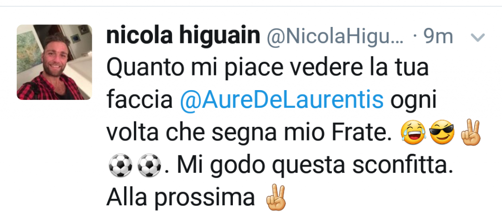Visit the @AureDeLaurentis mention
502x216 pixels.
tap(282, 100)
